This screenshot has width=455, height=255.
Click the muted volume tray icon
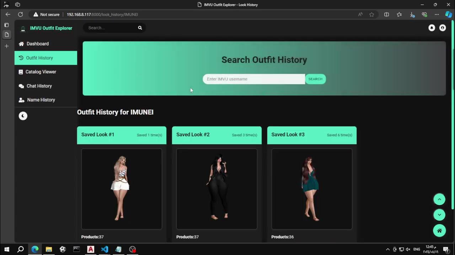[408, 249]
